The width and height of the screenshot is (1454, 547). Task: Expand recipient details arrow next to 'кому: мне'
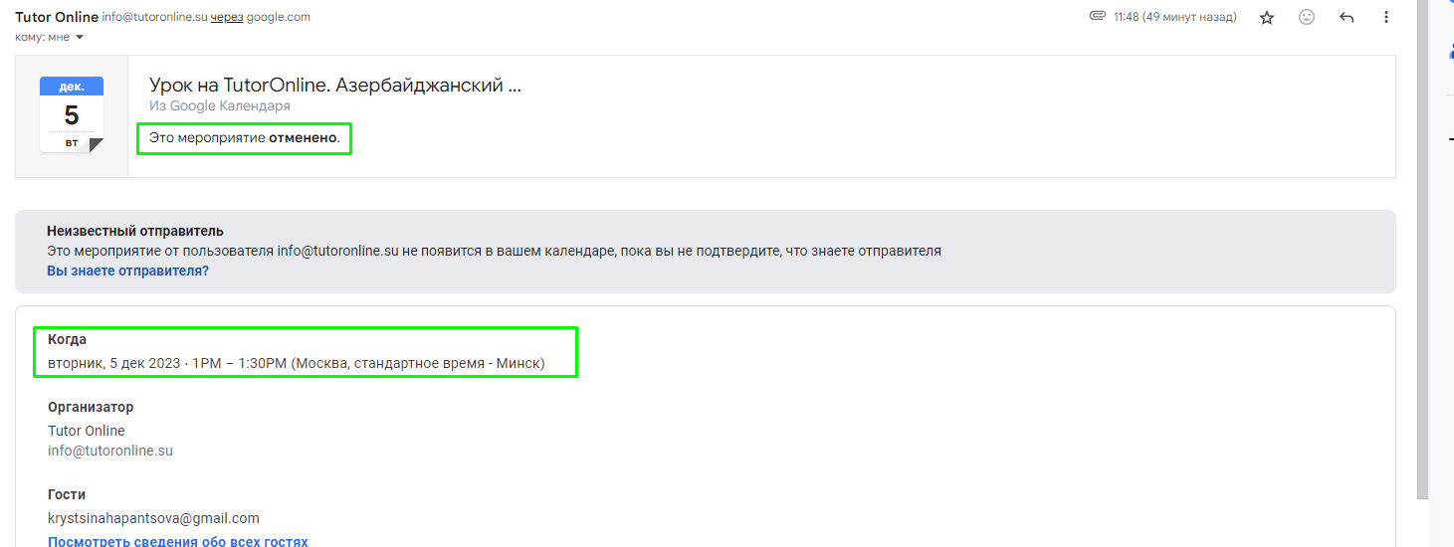(80, 38)
